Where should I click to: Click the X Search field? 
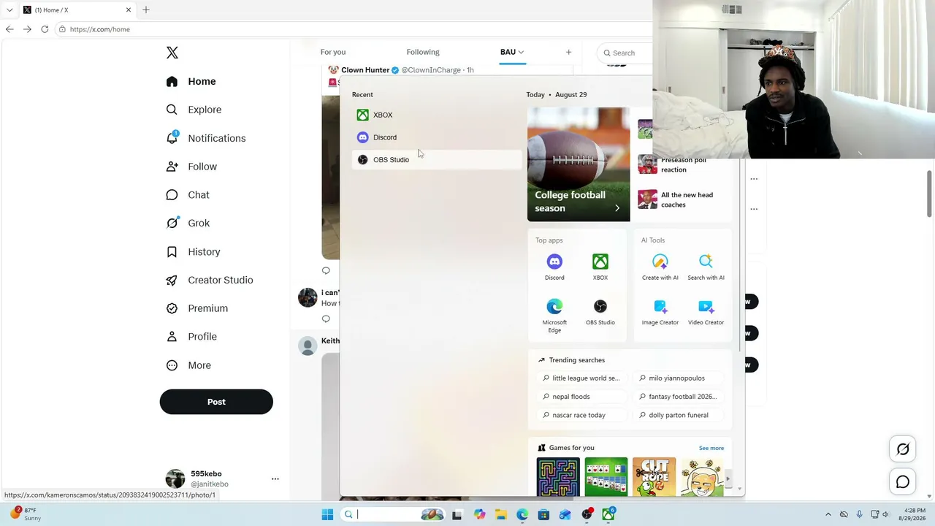625,53
